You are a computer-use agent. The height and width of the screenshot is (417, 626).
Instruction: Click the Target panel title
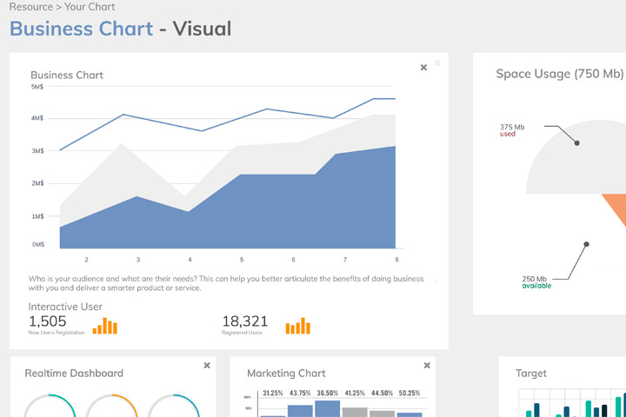[x=531, y=373]
